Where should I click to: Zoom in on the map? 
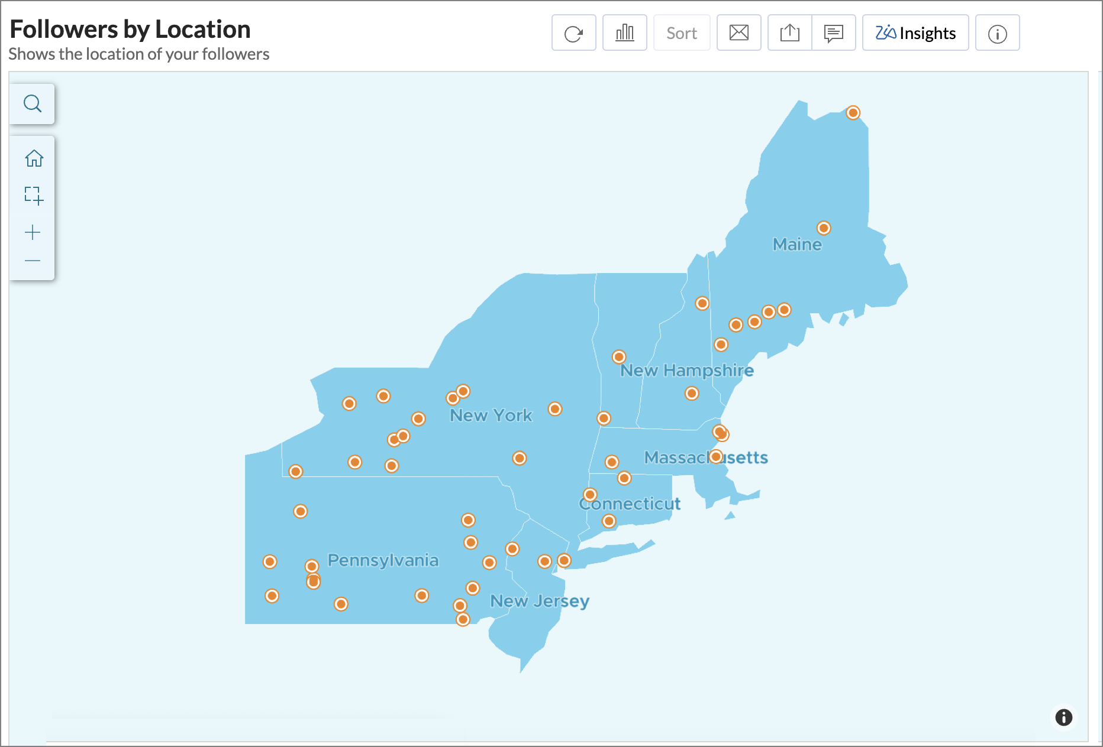tap(33, 232)
